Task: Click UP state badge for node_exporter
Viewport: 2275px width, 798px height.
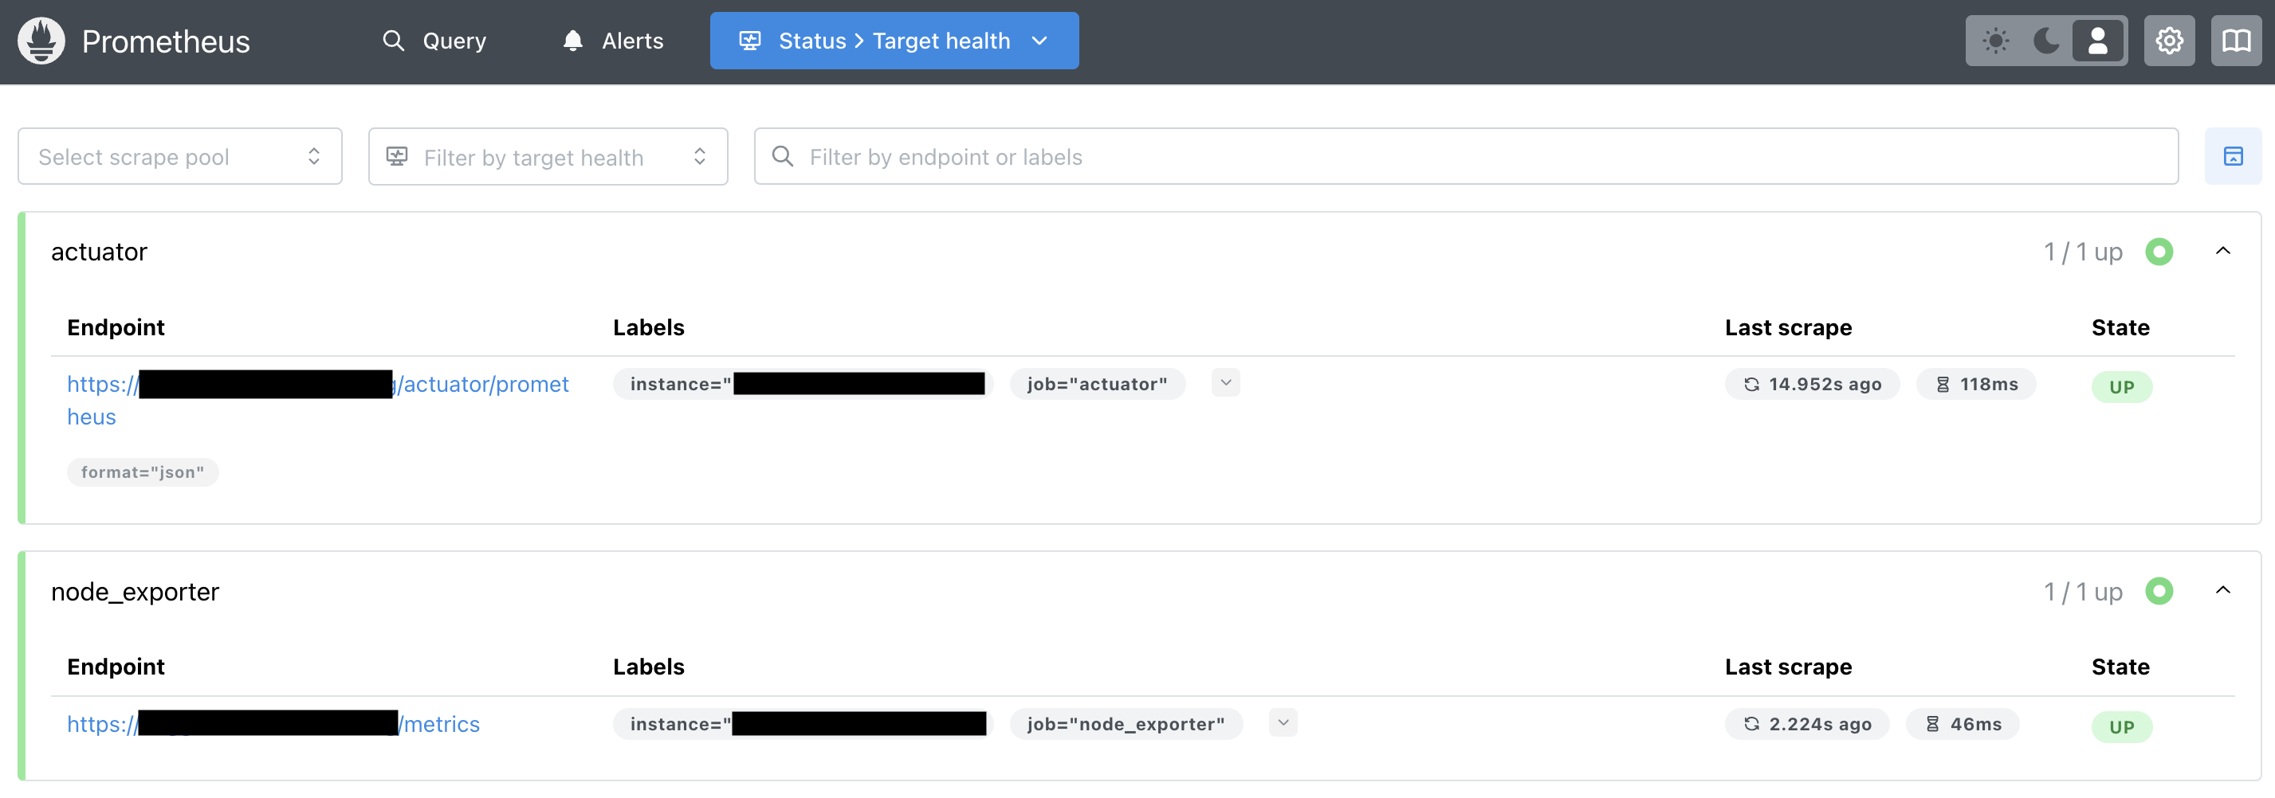Action: 2121,726
